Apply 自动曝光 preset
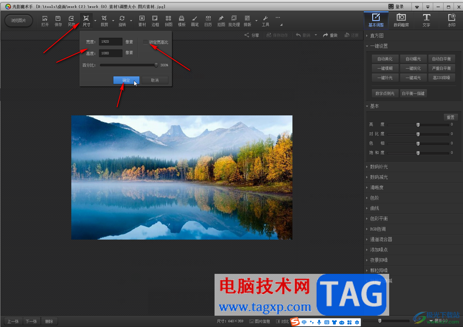 (413, 59)
